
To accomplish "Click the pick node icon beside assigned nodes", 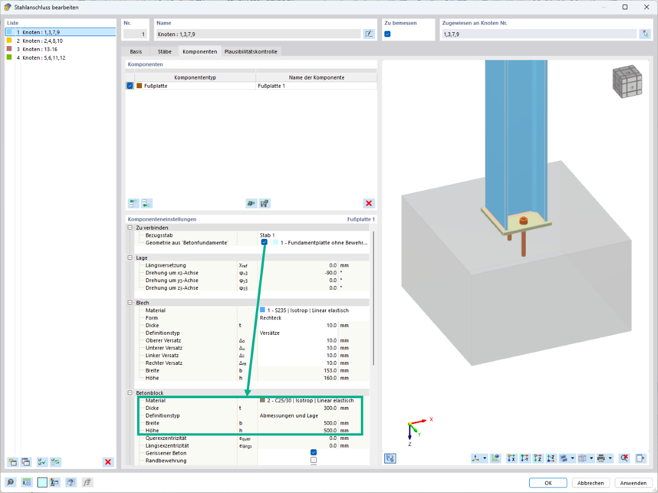I will pos(644,33).
